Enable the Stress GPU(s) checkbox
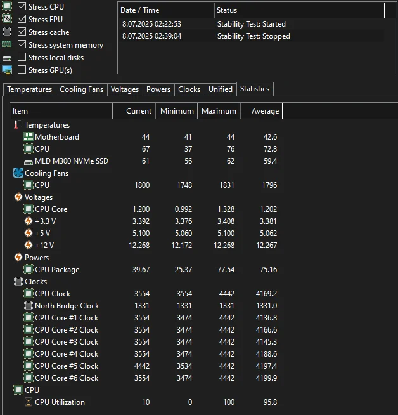398x415 pixels. pos(22,70)
